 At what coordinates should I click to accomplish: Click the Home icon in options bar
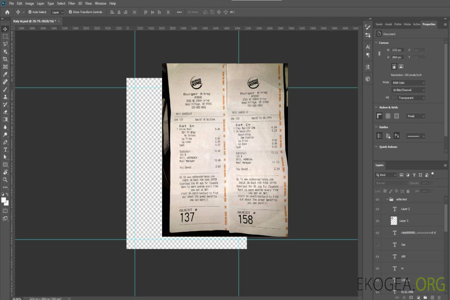pyautogui.click(x=7, y=12)
